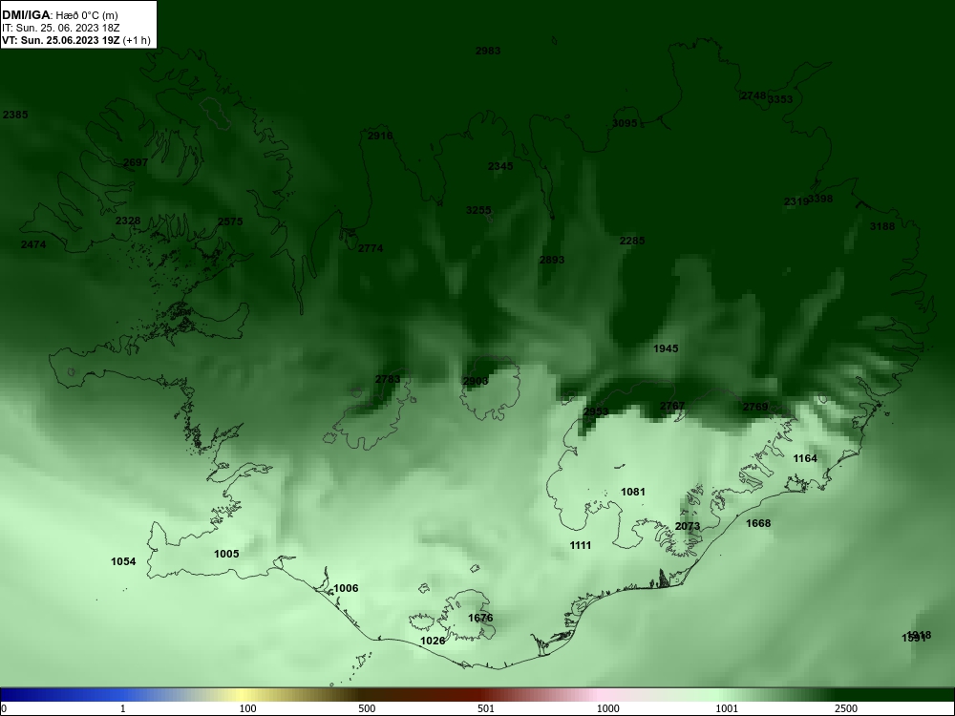This screenshot has width=955, height=716.
Task: Click the 1668 label off the southeast coast
Action: [x=758, y=523]
